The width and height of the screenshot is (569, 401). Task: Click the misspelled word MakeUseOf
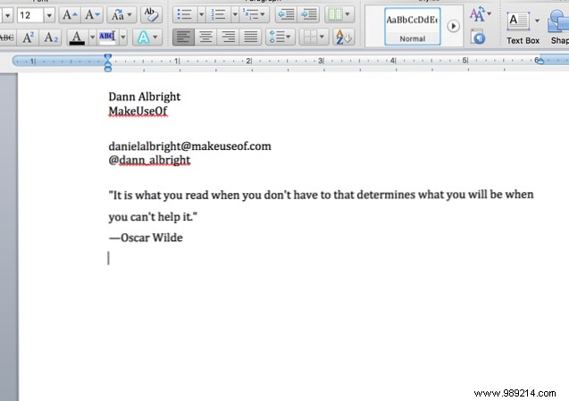138,111
